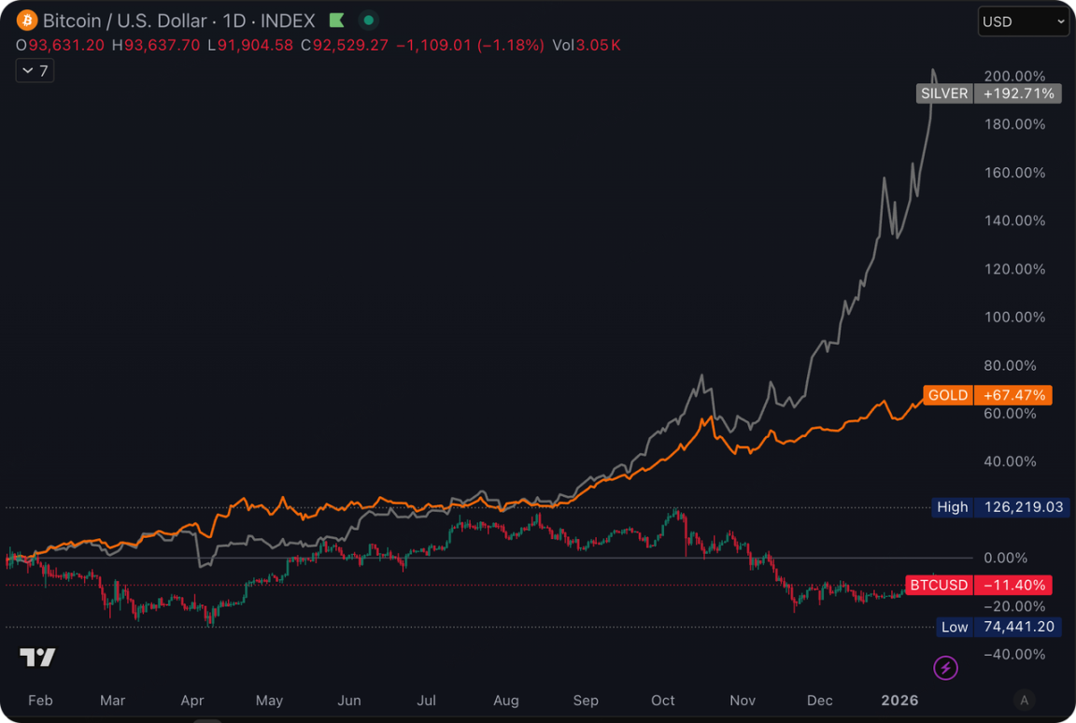Screen dimensions: 1076x723
Task: Click the Oct label on time axis
Action: click(x=663, y=700)
